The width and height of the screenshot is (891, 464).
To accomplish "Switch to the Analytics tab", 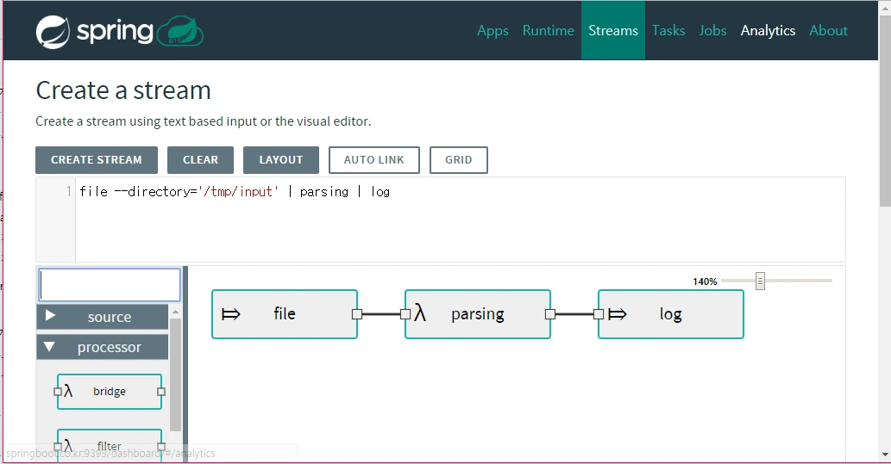I will (x=768, y=31).
